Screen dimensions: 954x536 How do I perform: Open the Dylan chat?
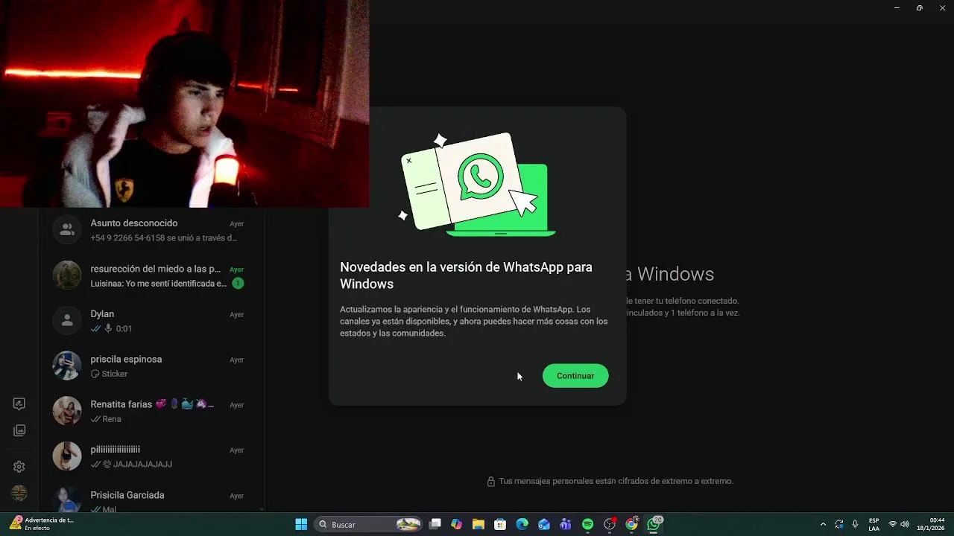[152, 321]
